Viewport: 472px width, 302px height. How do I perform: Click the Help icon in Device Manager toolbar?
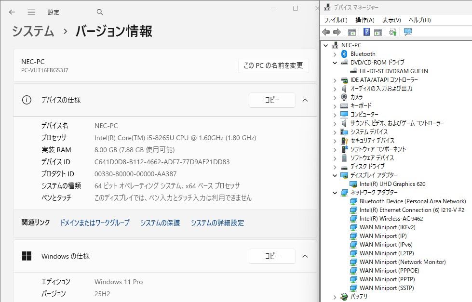point(366,32)
